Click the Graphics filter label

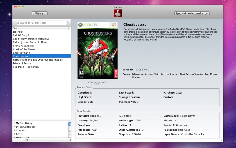point(21,130)
